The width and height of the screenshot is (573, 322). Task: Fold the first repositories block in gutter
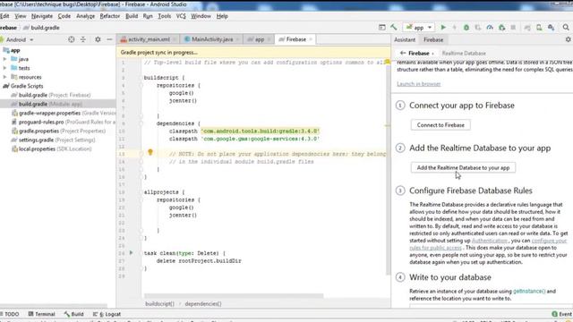pos(141,86)
